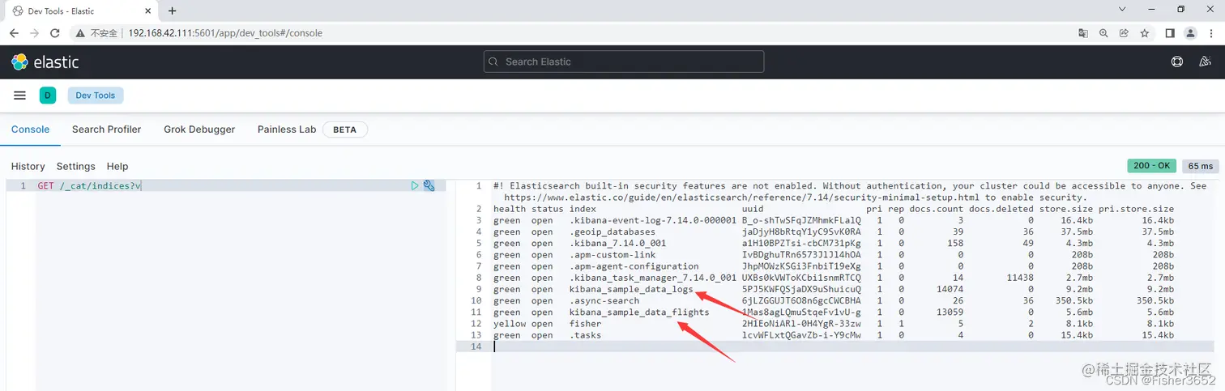Bookmark this page with the star
This screenshot has width=1225, height=391.
click(x=1145, y=33)
